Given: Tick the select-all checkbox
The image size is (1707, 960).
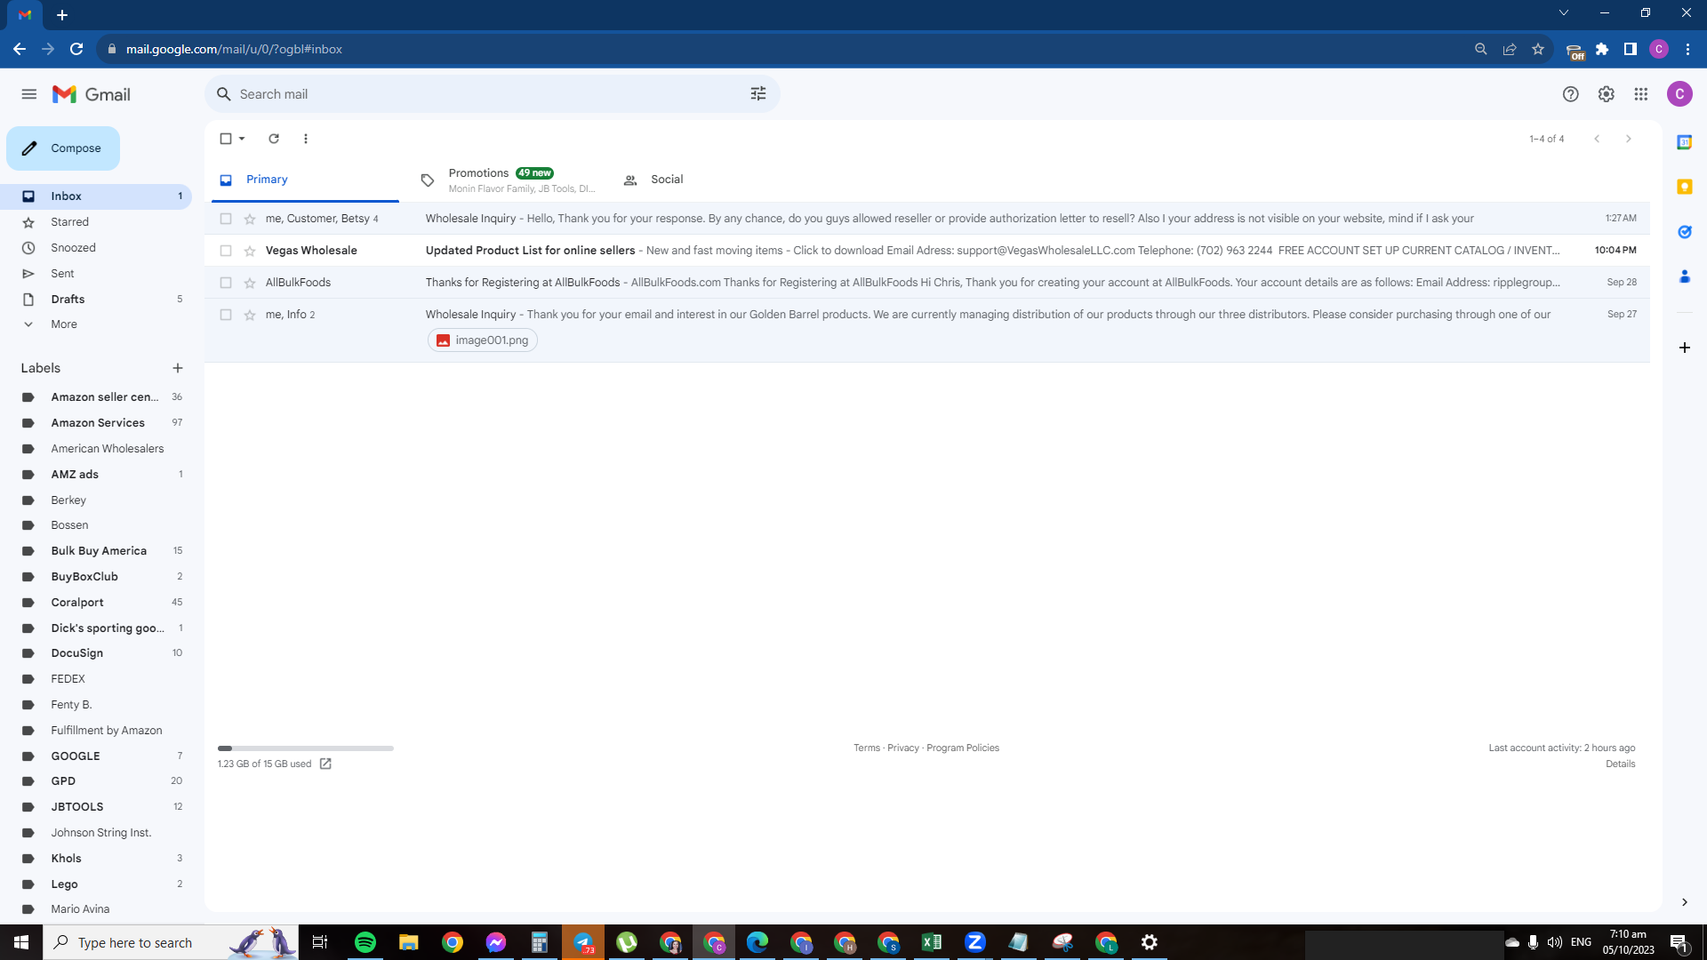Looking at the screenshot, I should [226, 139].
